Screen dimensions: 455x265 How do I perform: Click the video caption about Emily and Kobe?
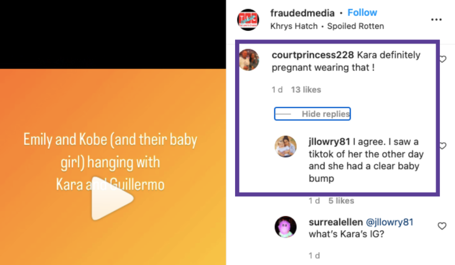(x=110, y=162)
